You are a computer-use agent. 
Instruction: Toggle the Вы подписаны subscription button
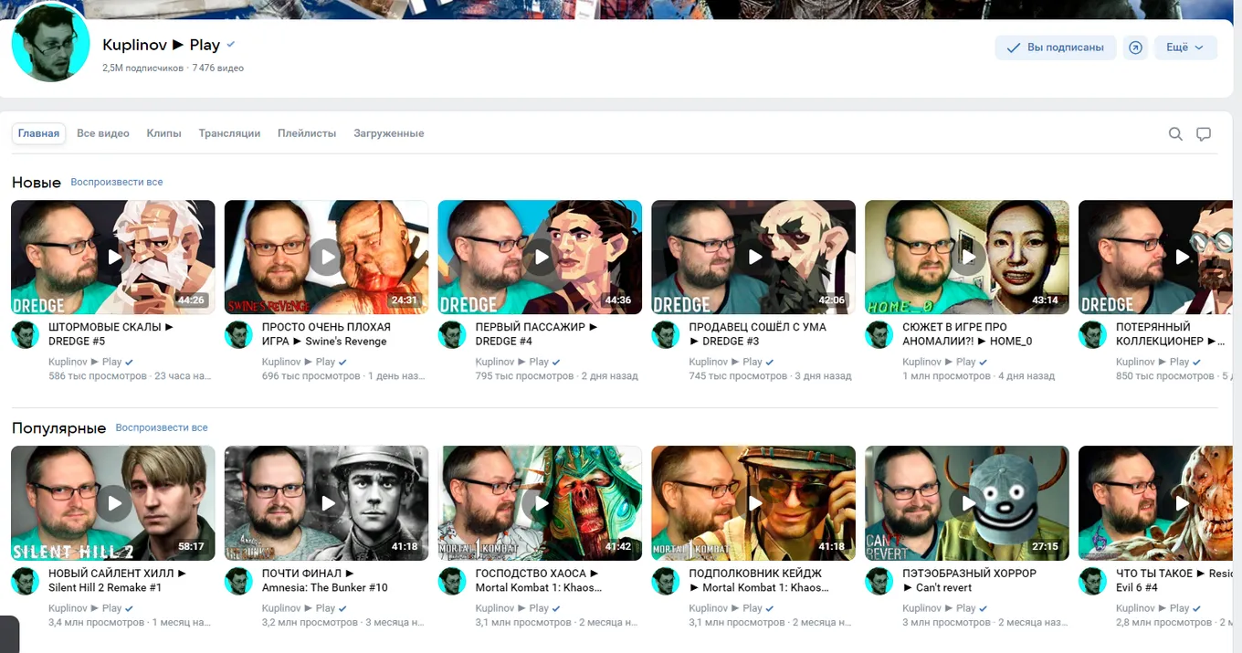[1055, 47]
